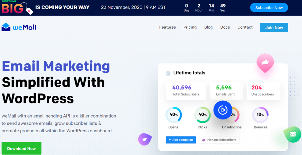Click the 5,596 Emails Sent card
302x155 pixels.
tap(226, 90)
